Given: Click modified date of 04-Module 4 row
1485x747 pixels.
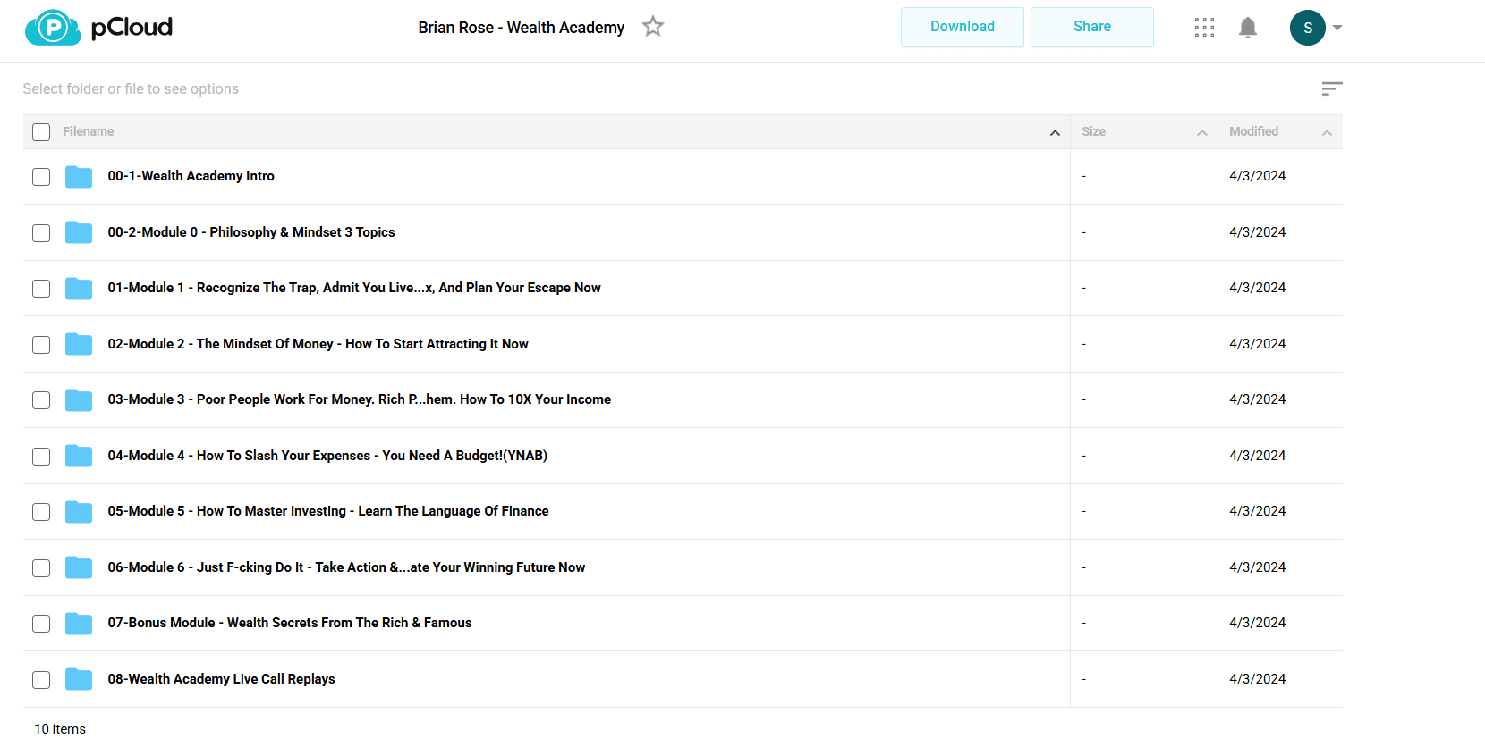Looking at the screenshot, I should coord(1258,456).
